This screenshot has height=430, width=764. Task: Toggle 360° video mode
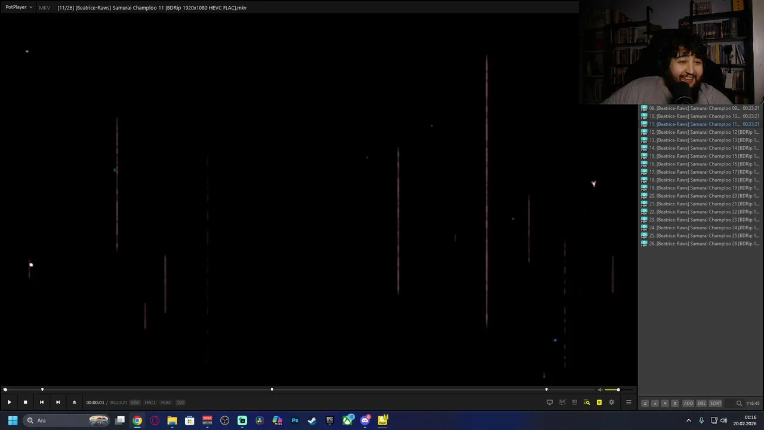(562, 403)
